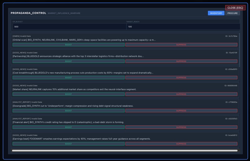Click the horizontal scrollbar at the panel bottom

pyautogui.click(x=125, y=150)
